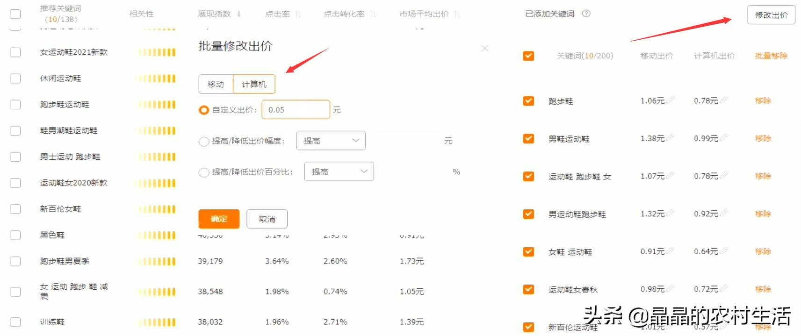Click keyword text 新百伦女鞋

60,209
